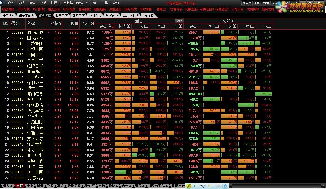326x189 pixels.
Task: Click the purple × mark beside 华夏幸福
Action: coord(48,111)
